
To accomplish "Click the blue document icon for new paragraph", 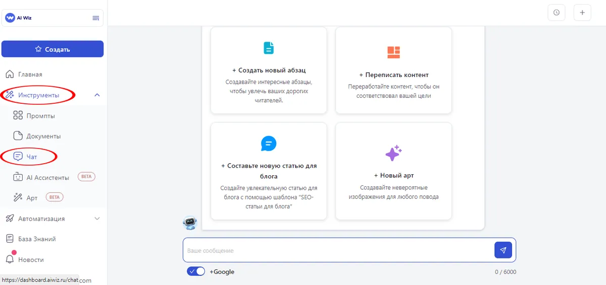I will pos(269,48).
